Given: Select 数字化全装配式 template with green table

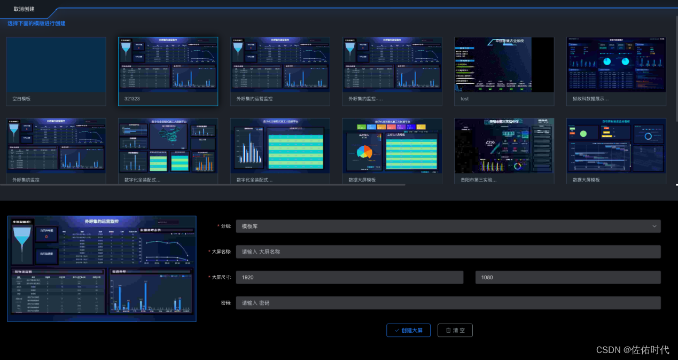Looking at the screenshot, I should point(280,151).
